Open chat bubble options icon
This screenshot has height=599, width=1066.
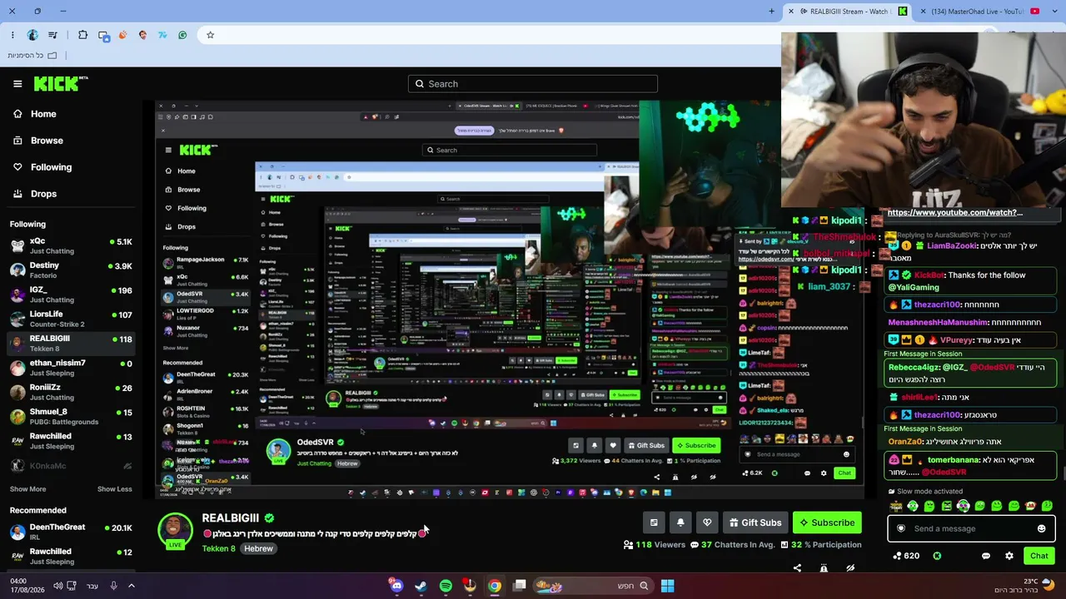pos(986,556)
